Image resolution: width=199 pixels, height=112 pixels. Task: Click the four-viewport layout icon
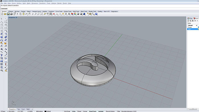coord(51,14)
